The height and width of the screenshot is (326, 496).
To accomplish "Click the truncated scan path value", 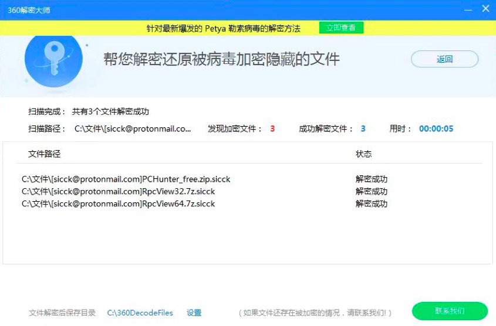I will 133,129.
